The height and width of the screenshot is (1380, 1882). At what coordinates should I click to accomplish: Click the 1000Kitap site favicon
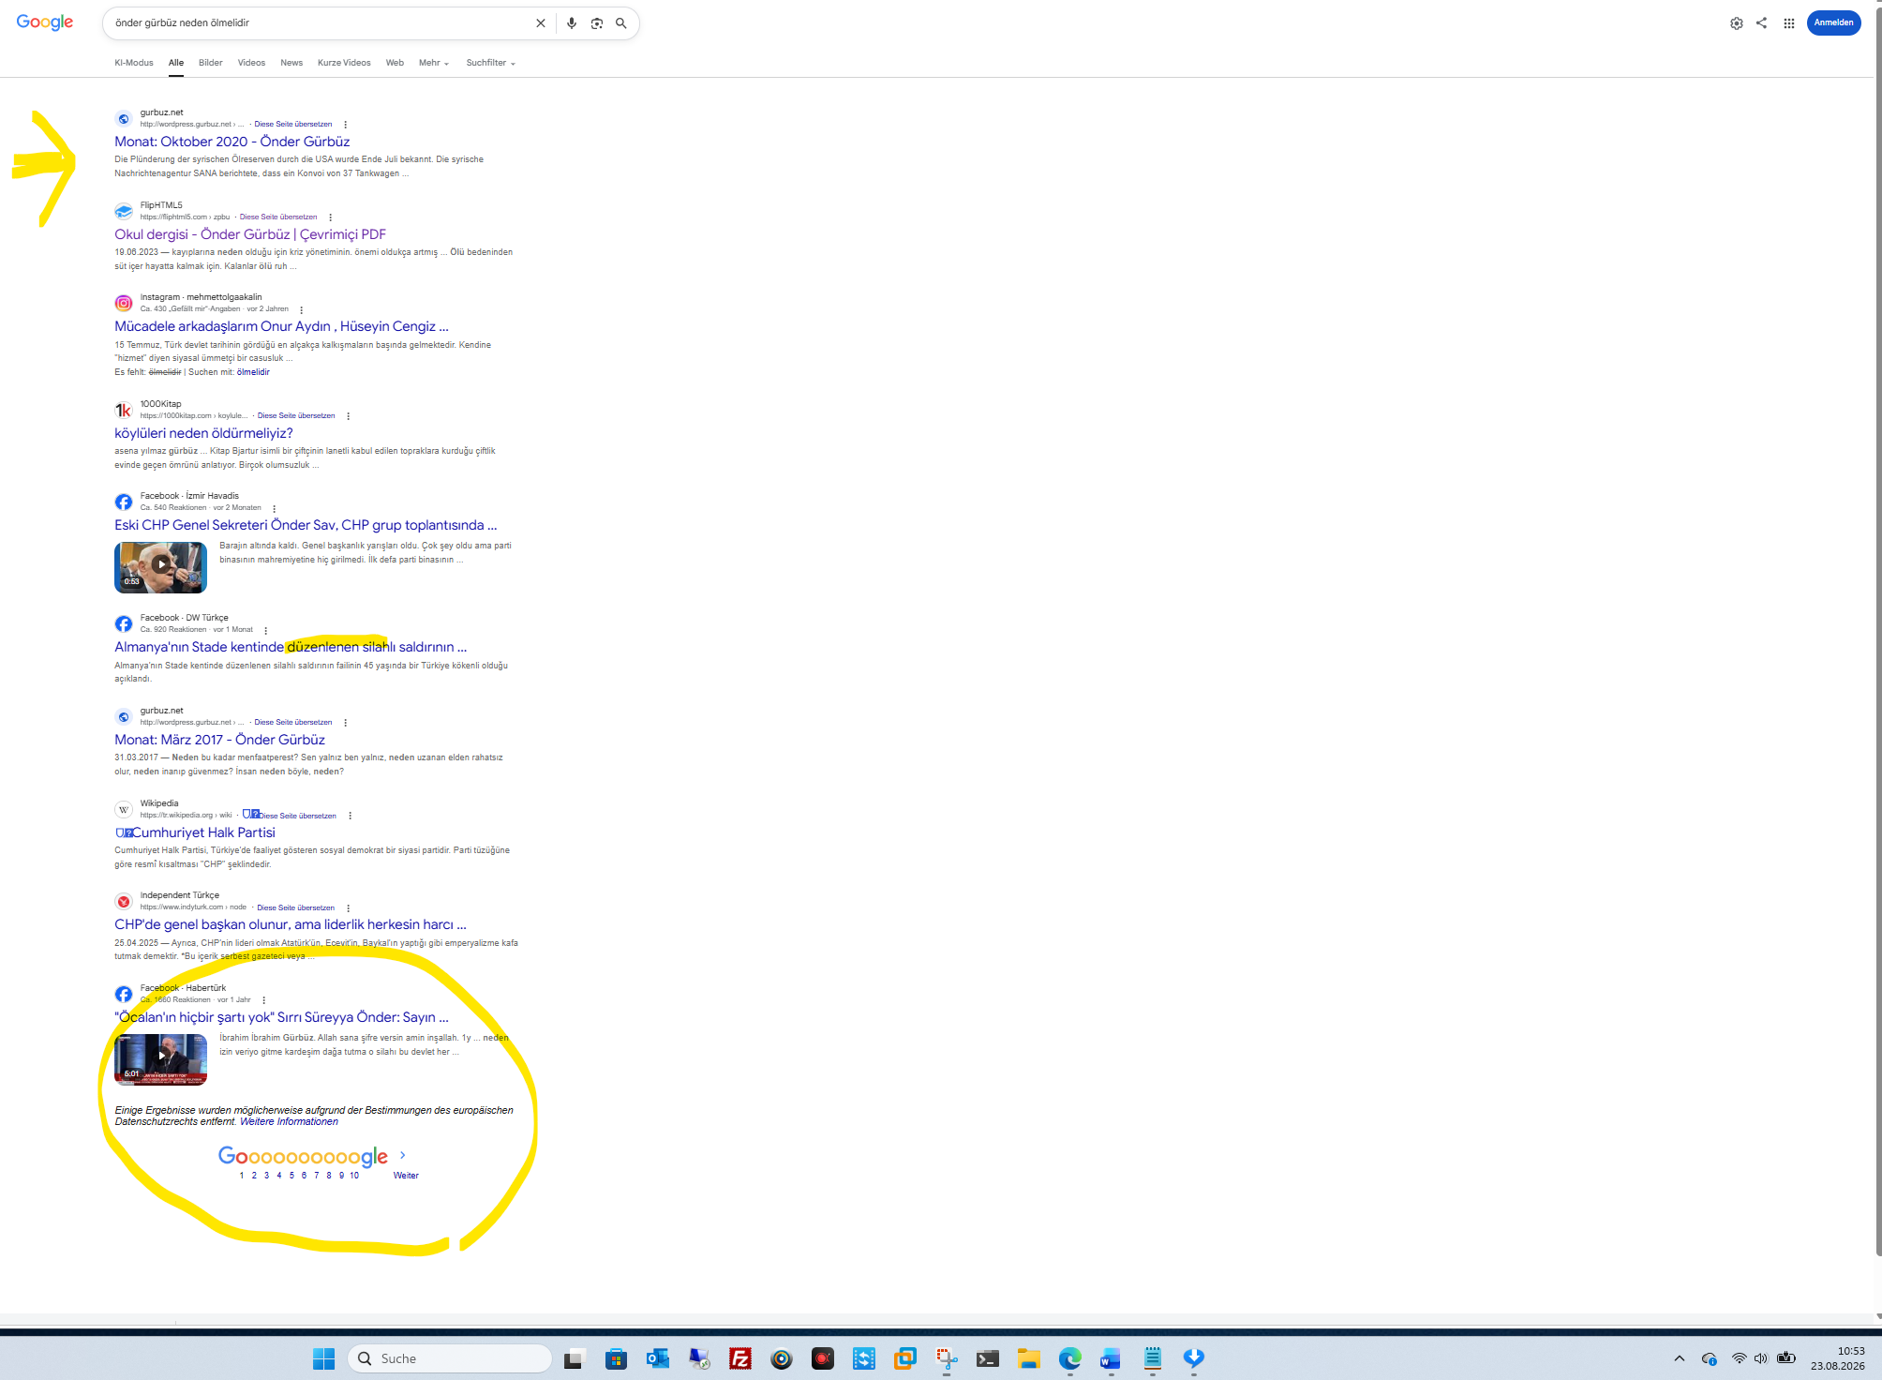pyautogui.click(x=124, y=410)
